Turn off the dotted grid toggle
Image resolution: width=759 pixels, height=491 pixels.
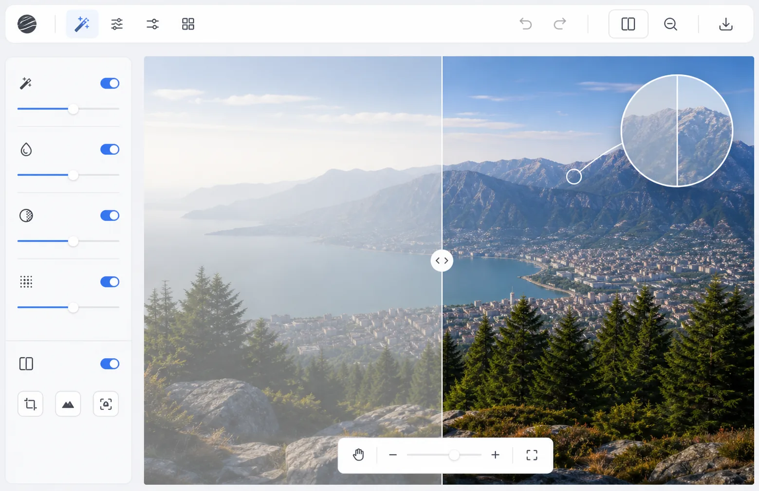[110, 282]
